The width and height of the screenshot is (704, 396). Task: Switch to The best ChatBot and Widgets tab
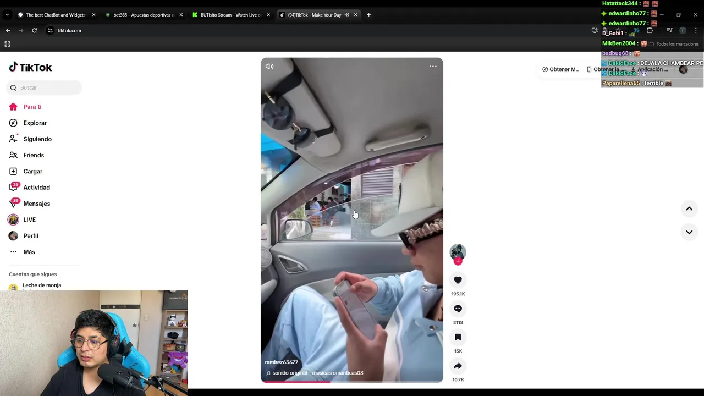[55, 15]
